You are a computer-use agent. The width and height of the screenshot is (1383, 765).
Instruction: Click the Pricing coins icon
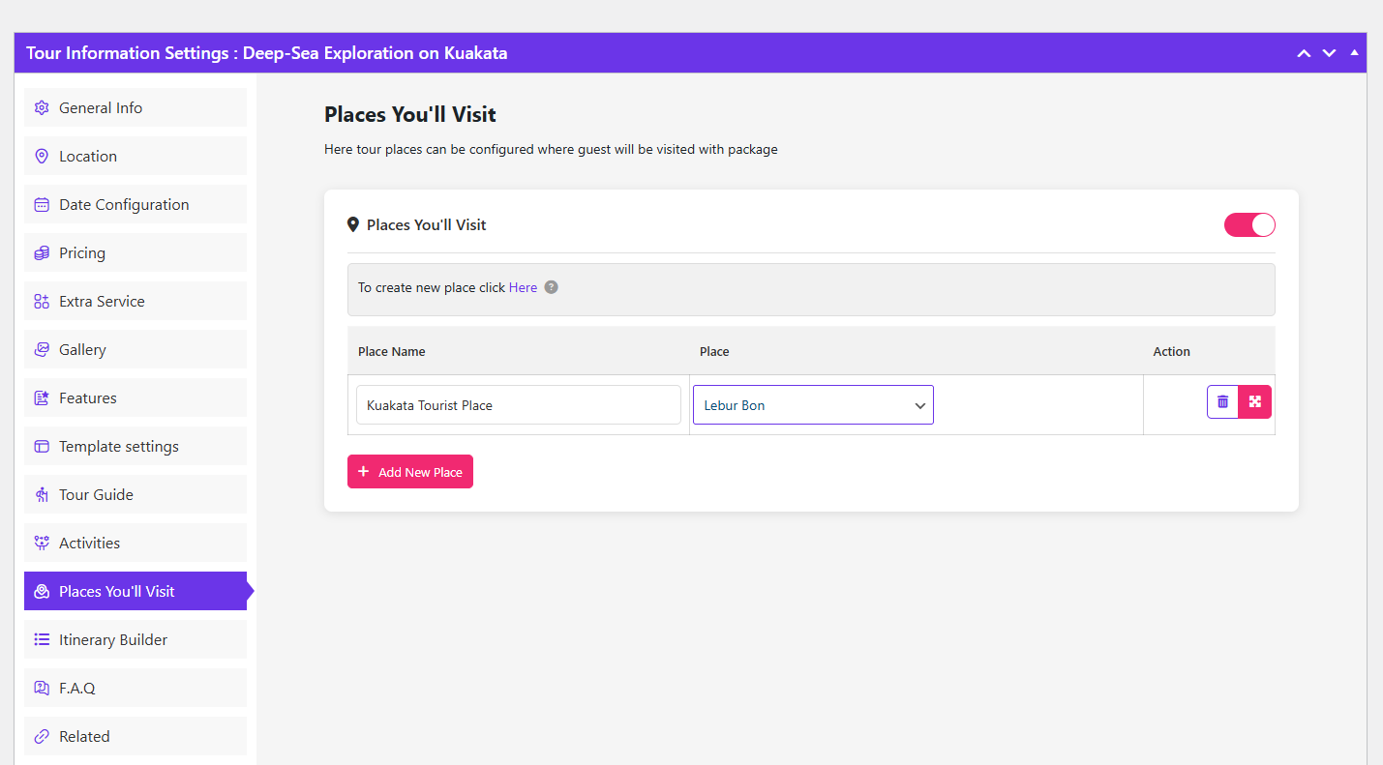pos(42,253)
